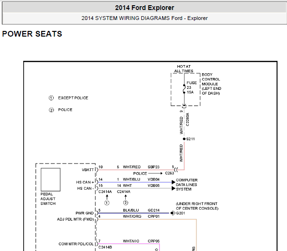
Task: Click the C2414B connector label
Action: 105,247
